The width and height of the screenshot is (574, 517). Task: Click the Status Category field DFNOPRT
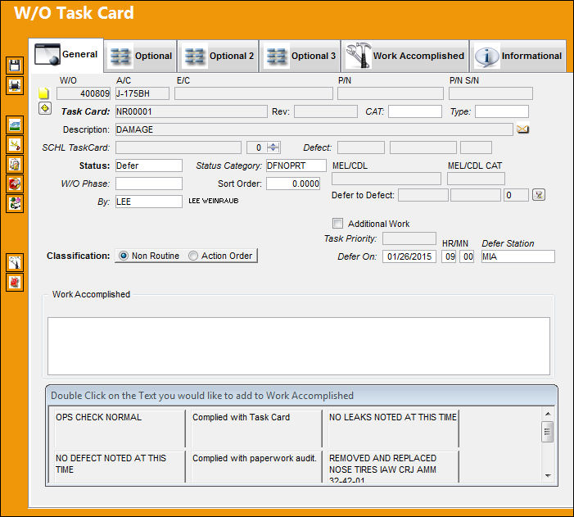pos(296,166)
